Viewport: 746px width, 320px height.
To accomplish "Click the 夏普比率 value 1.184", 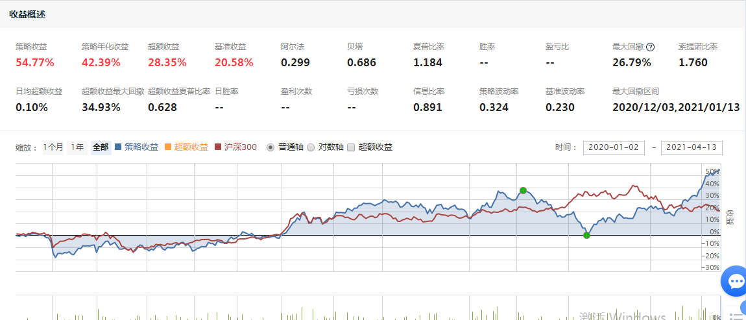I will point(427,63).
